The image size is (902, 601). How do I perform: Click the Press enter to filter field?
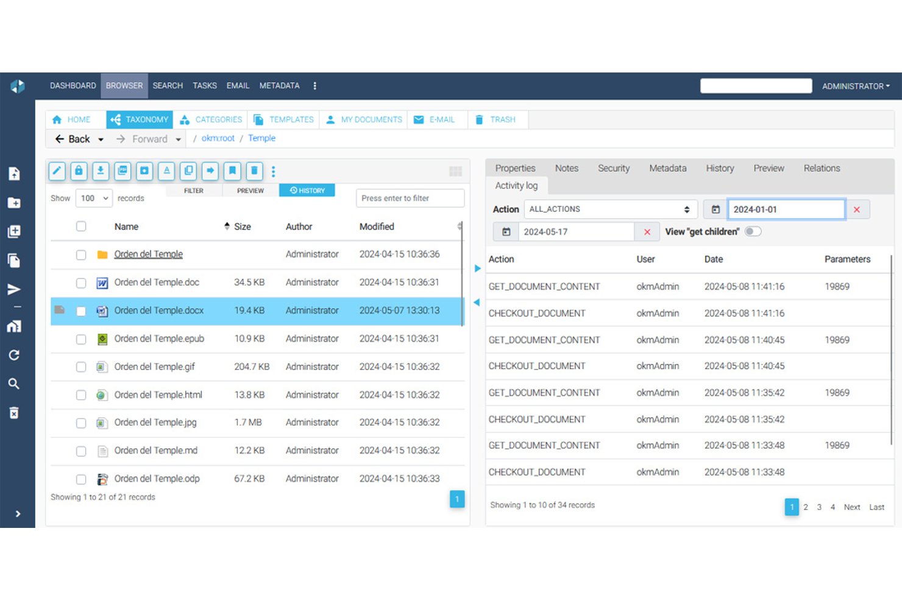click(410, 198)
